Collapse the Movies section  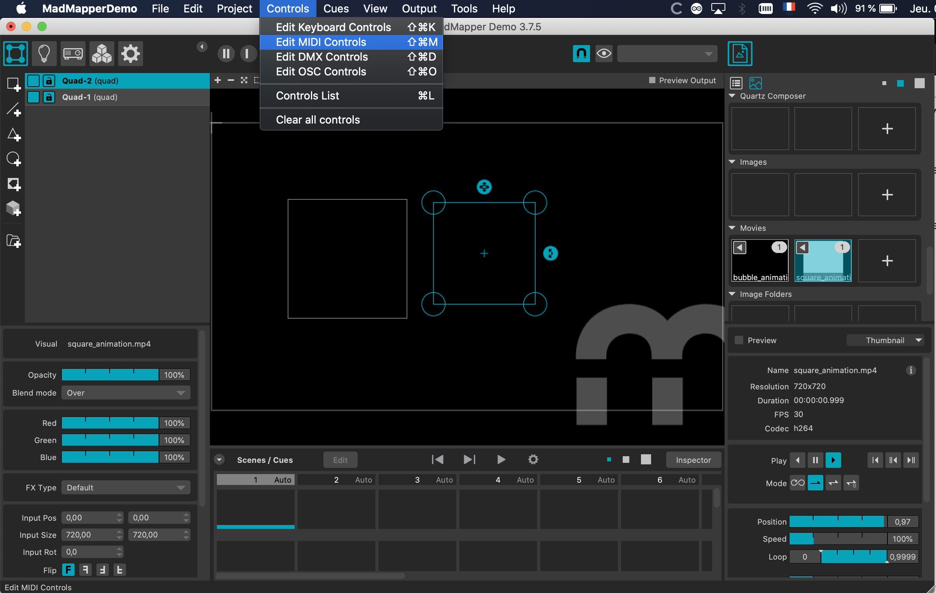(x=732, y=228)
